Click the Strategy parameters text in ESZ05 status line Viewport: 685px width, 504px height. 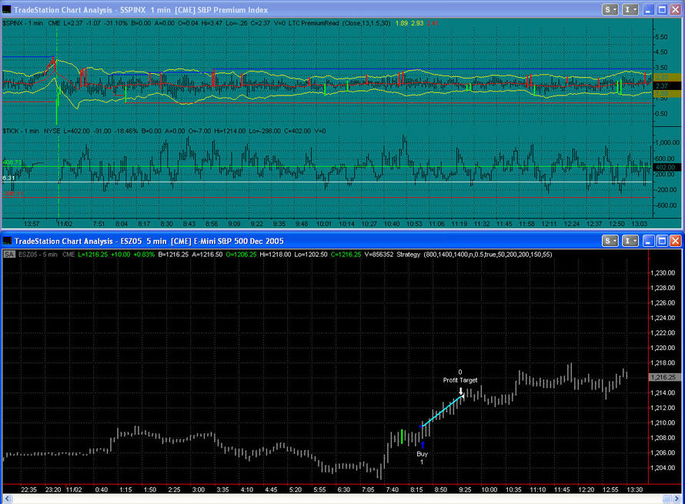pos(474,254)
